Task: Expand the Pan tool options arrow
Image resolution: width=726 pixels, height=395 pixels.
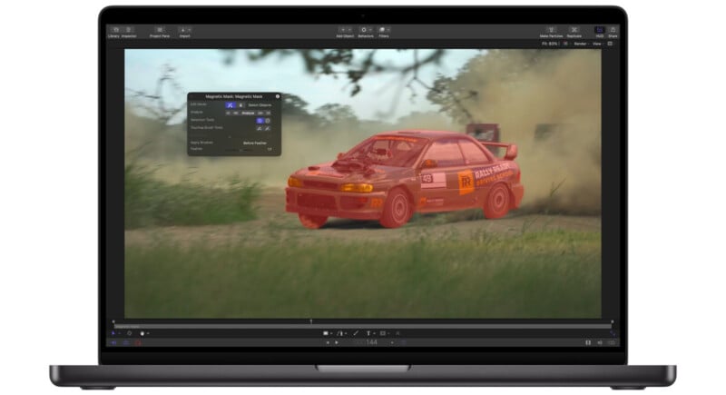Action: click(x=148, y=333)
